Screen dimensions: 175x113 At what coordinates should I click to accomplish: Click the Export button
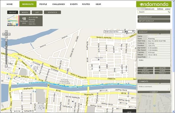[x=145, y=71]
